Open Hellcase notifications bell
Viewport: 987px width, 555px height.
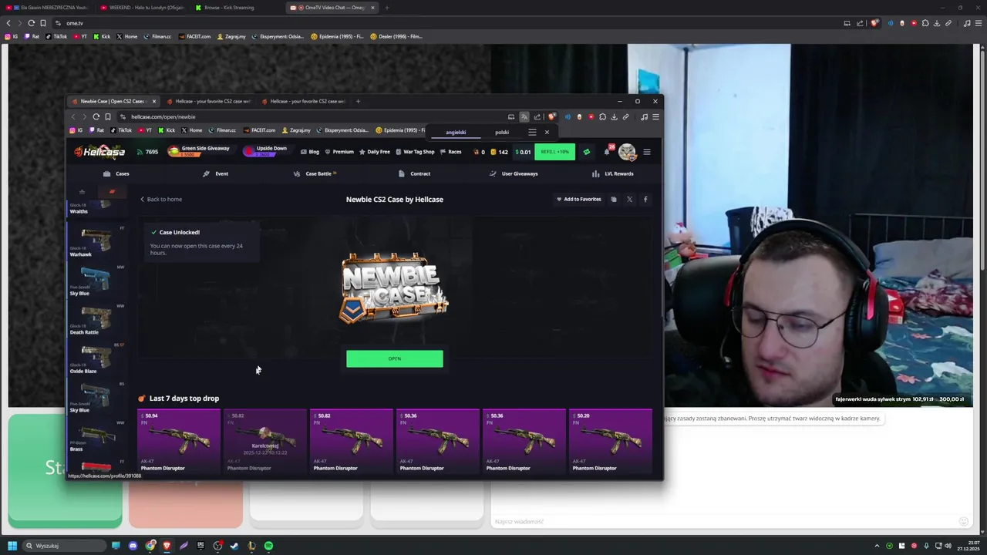point(608,151)
